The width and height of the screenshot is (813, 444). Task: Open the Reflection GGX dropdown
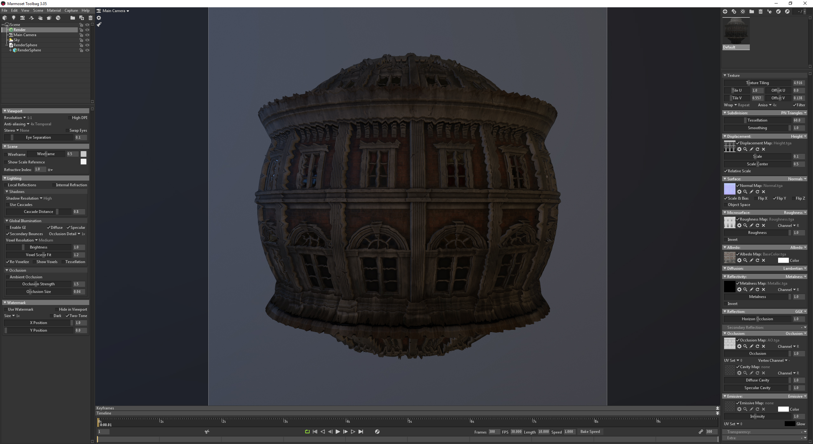tap(801, 312)
